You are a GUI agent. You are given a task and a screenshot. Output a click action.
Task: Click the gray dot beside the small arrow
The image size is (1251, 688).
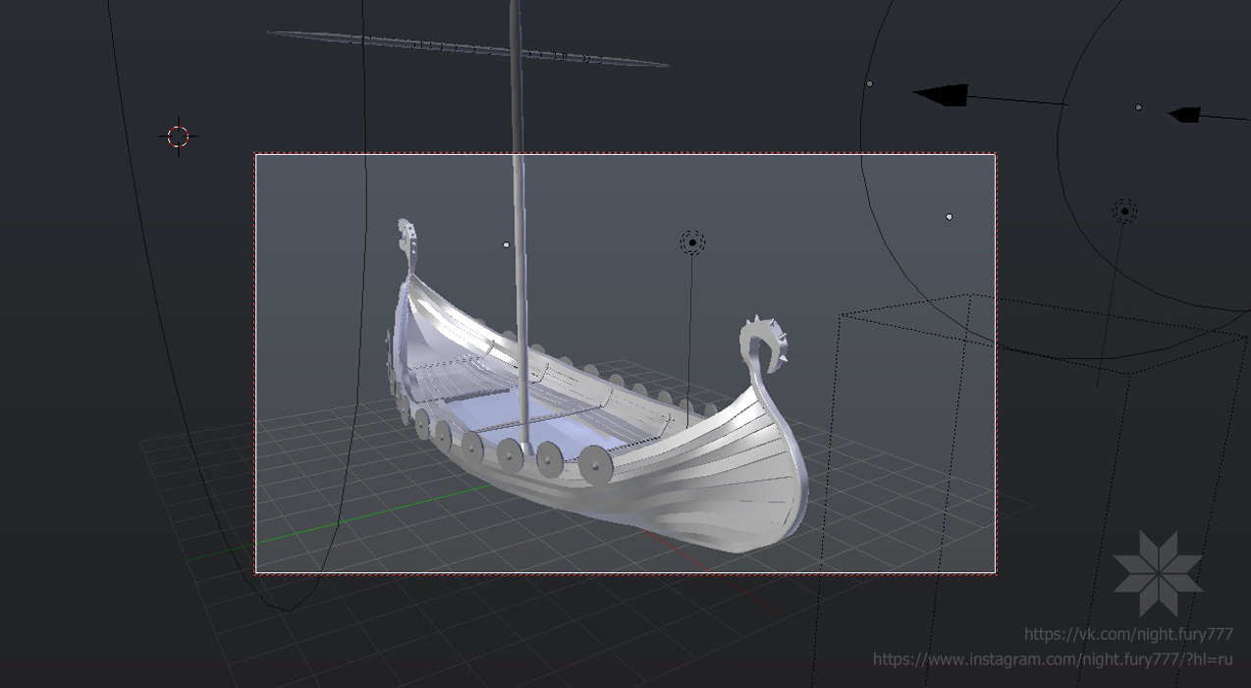(1138, 107)
